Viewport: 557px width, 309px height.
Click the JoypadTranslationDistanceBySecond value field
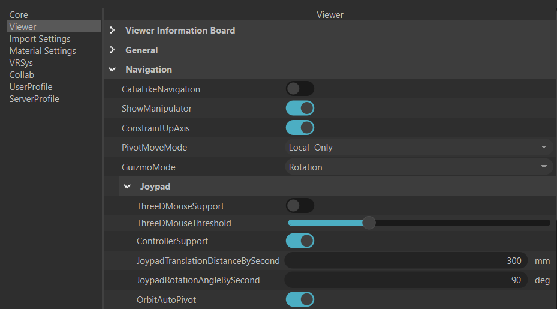tap(406, 260)
